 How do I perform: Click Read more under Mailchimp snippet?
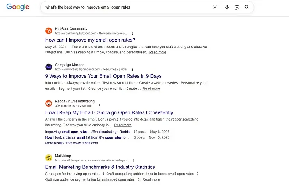(151, 179)
